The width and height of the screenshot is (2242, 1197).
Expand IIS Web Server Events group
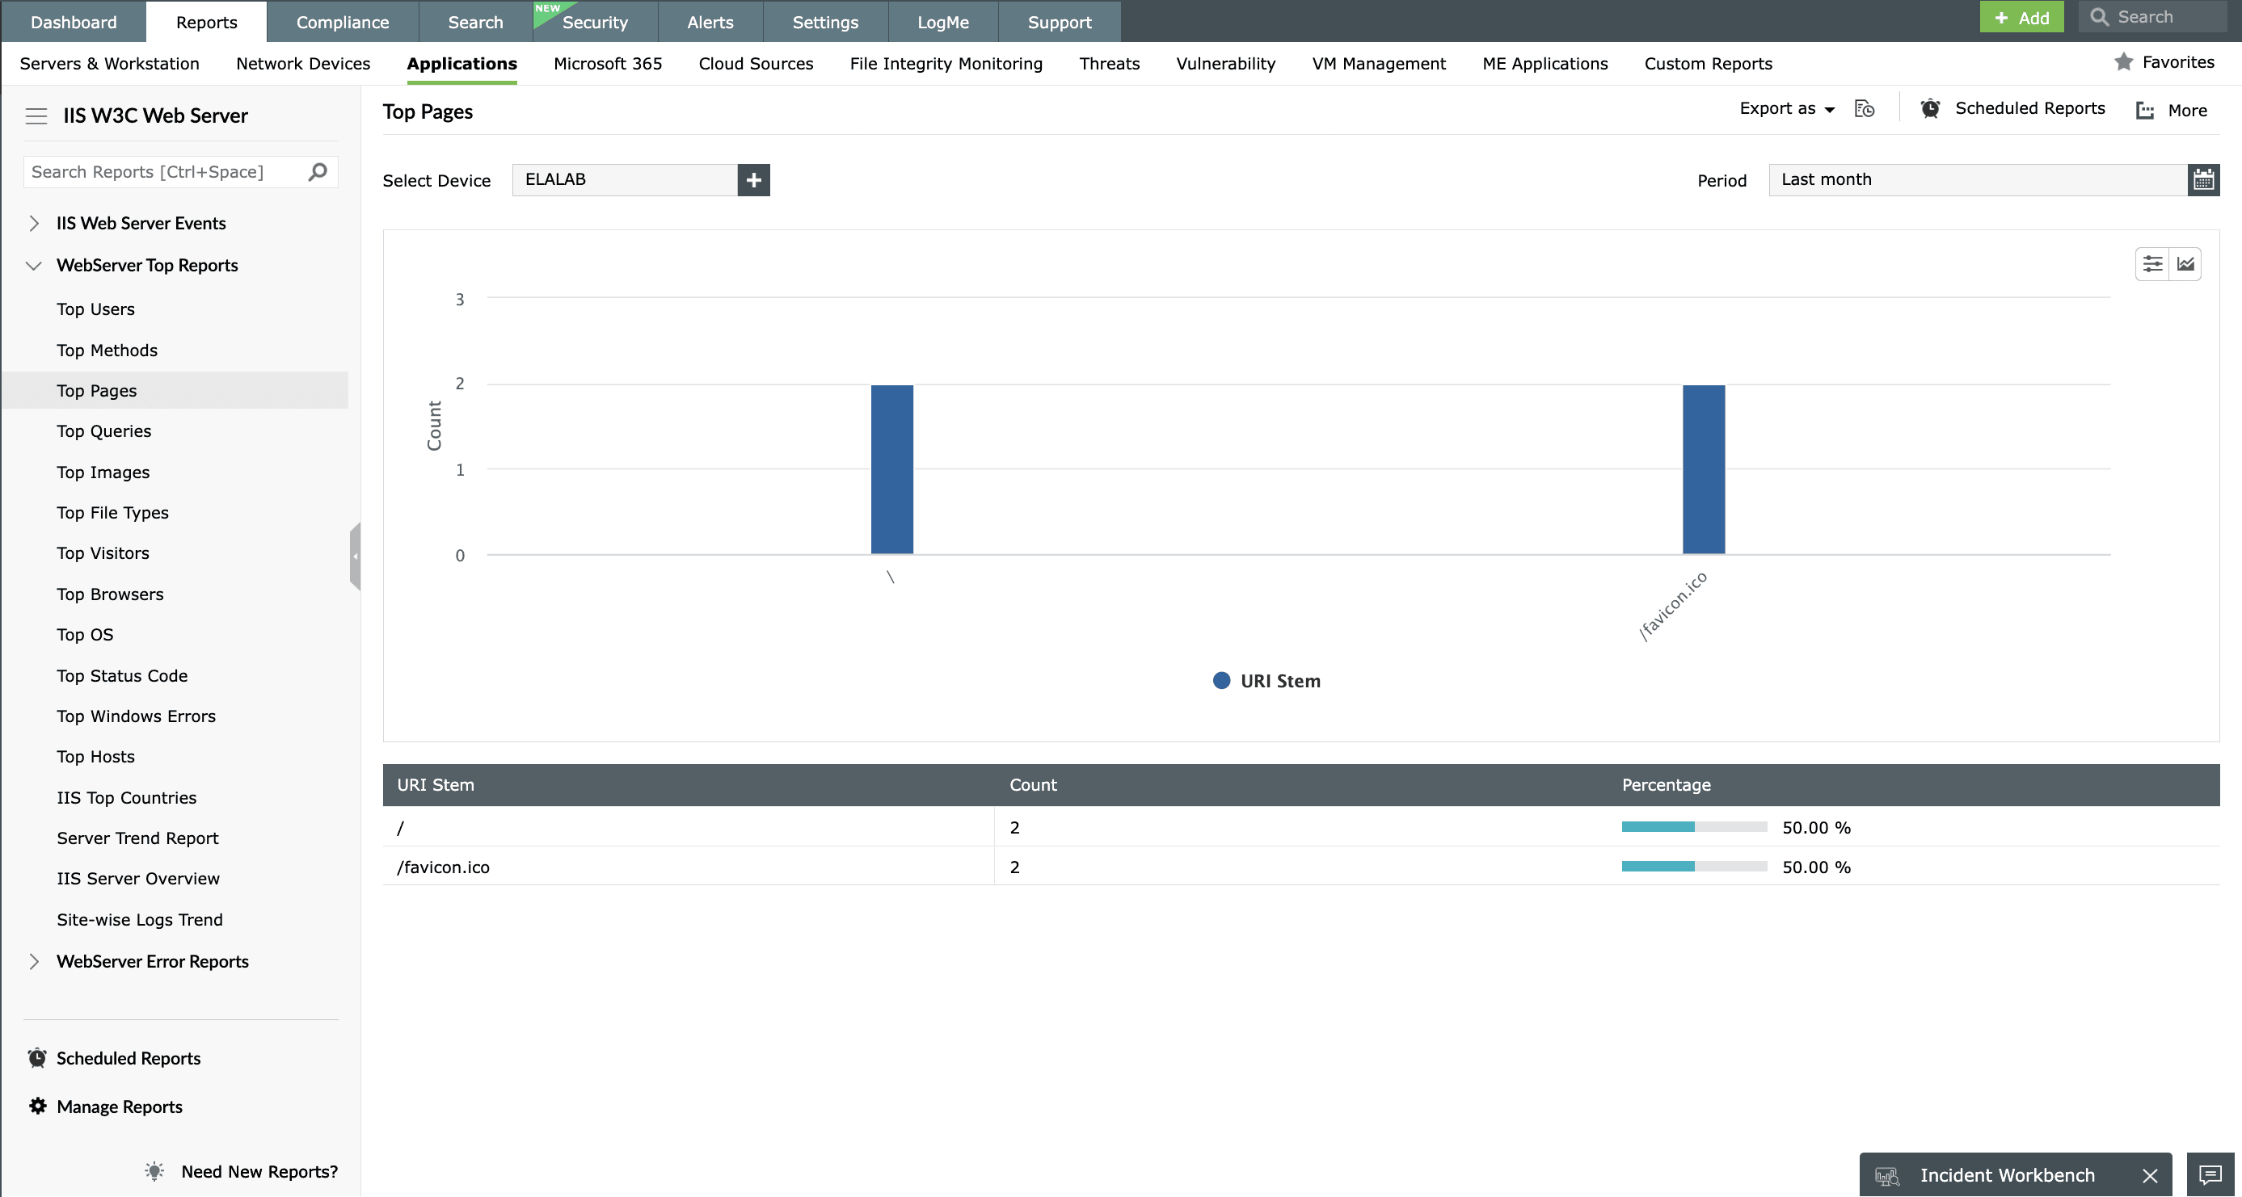(x=34, y=224)
